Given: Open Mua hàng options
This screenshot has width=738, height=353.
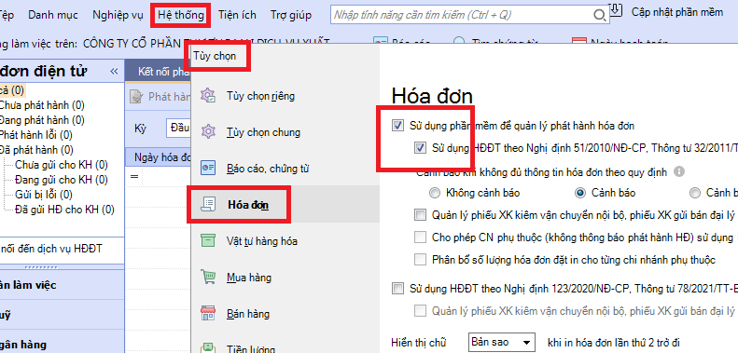Looking at the screenshot, I should pyautogui.click(x=249, y=278).
